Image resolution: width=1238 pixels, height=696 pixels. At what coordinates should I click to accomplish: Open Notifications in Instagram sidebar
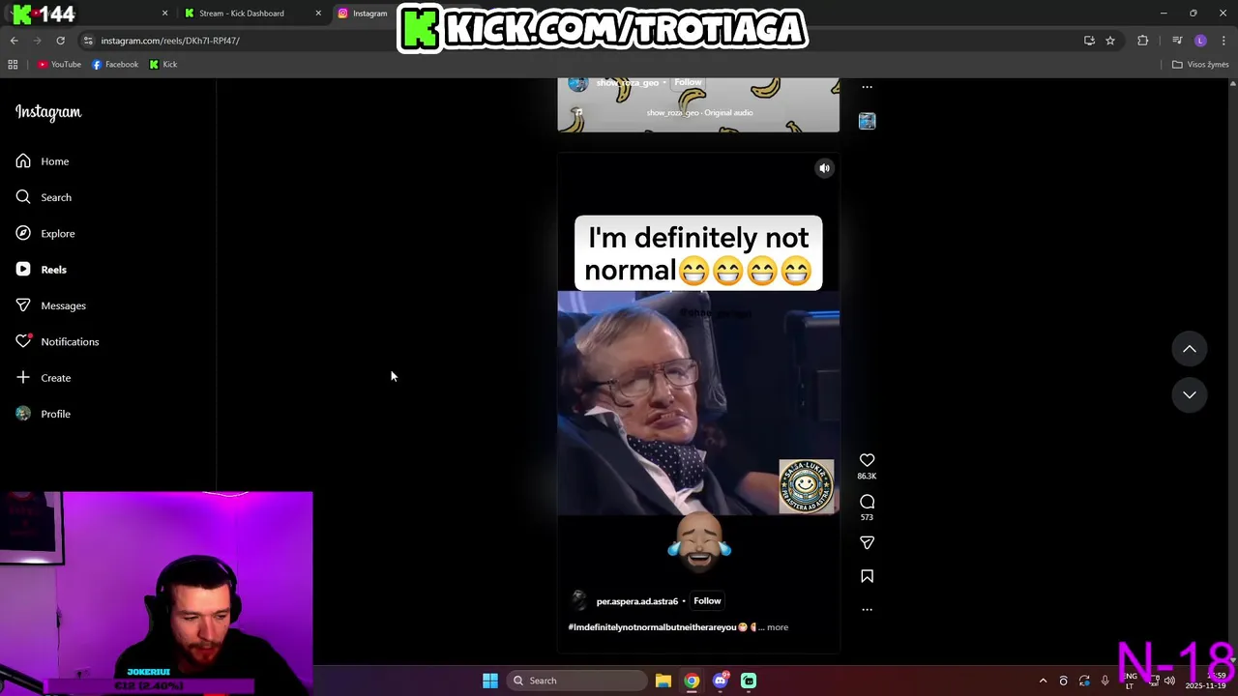coord(57,341)
